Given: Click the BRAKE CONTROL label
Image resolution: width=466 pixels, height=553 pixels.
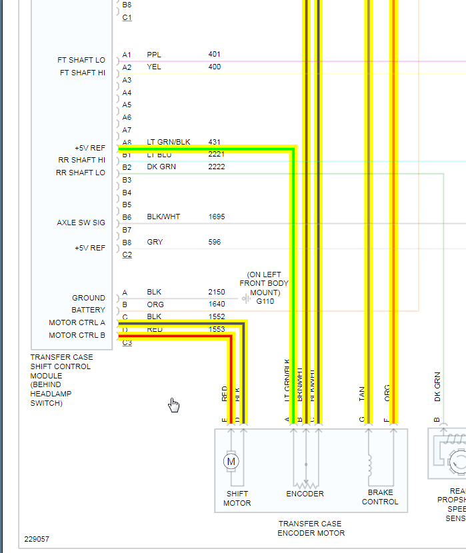Looking at the screenshot, I should click(x=380, y=497).
